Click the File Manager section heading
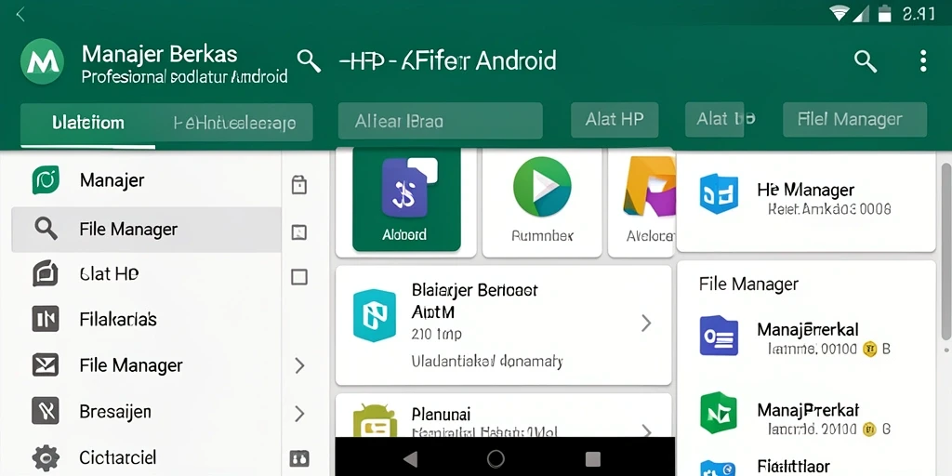952x476 pixels. [x=748, y=284]
